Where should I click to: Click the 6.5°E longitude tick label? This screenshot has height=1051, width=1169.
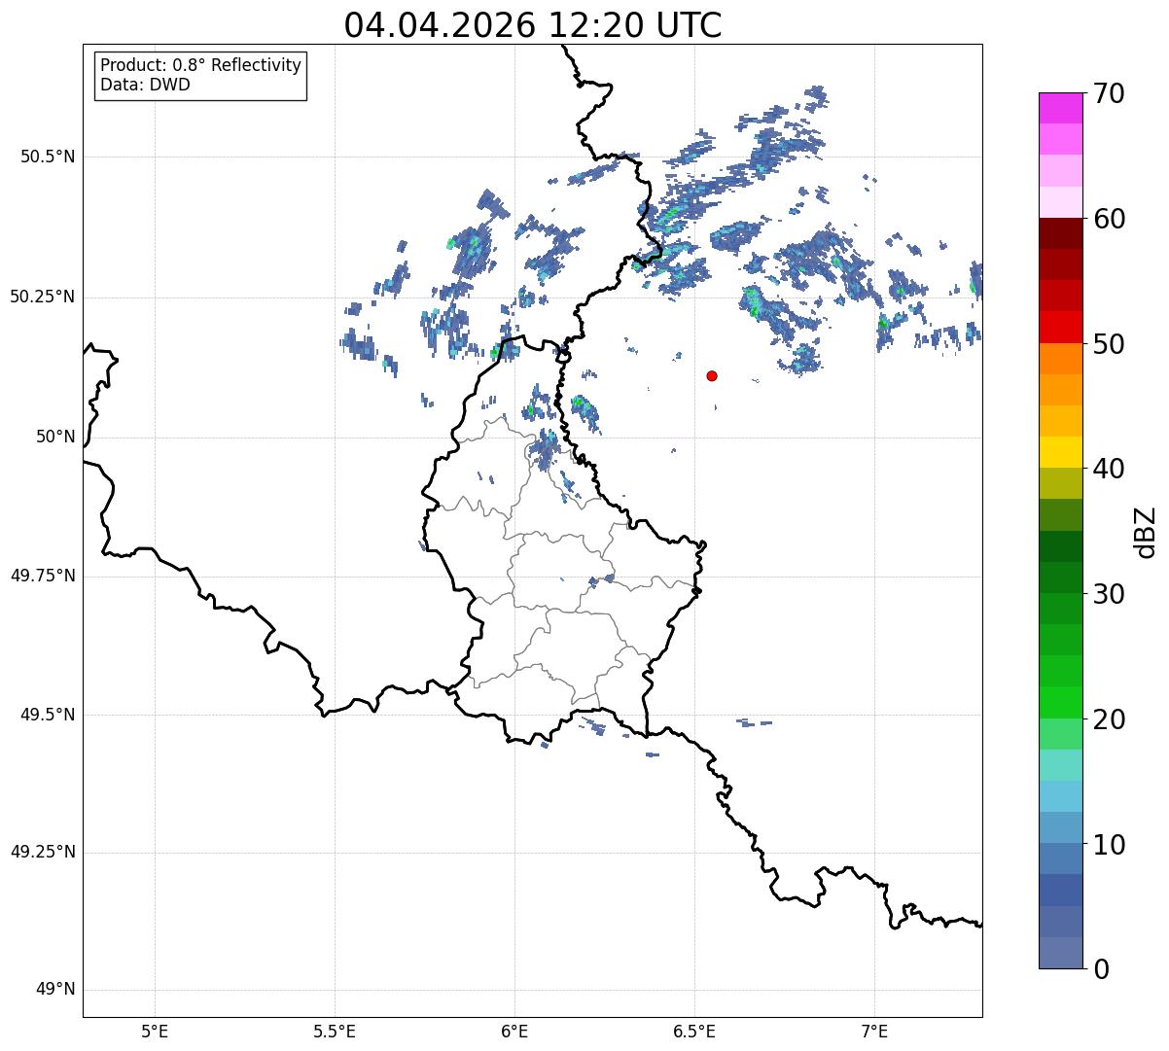click(x=694, y=1031)
